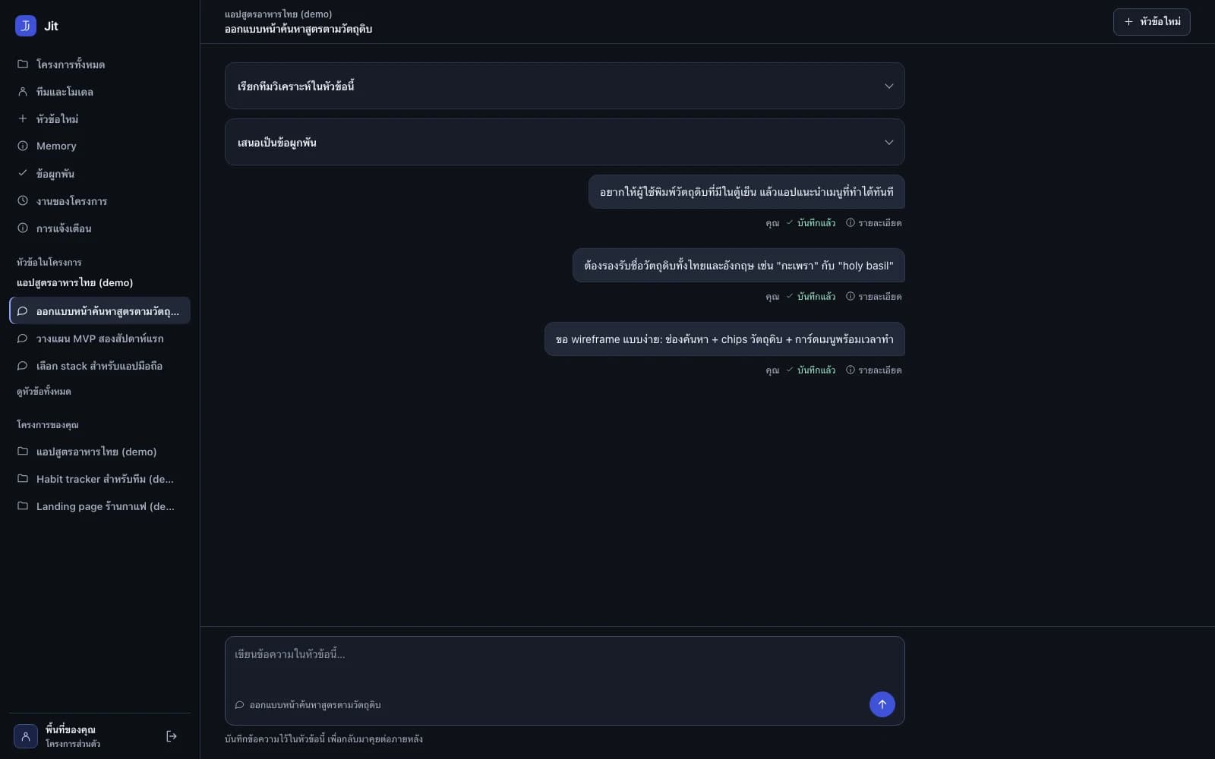
Task: Click the ข้อผูกพัน checkmark icon
Action: [x=23, y=173]
